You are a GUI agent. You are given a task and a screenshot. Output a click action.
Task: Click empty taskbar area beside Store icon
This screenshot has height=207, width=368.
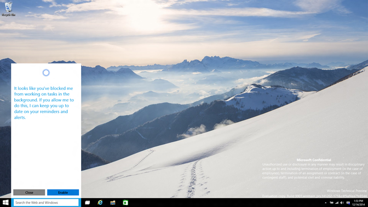click(211, 203)
